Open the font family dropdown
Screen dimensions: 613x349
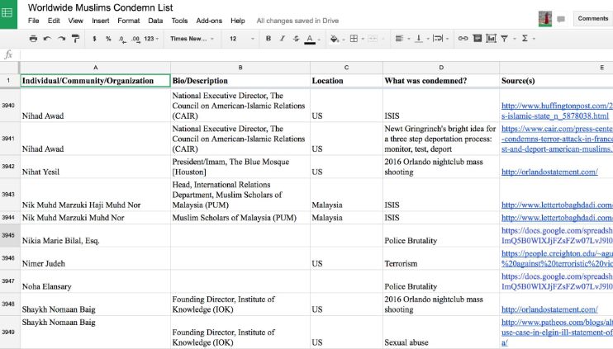tap(192, 39)
